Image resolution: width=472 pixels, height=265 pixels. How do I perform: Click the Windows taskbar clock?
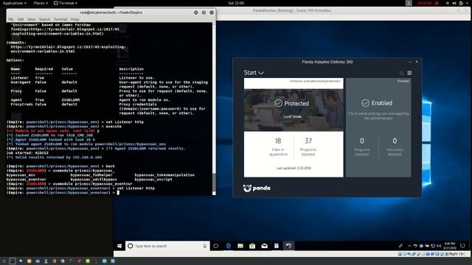(x=450, y=246)
